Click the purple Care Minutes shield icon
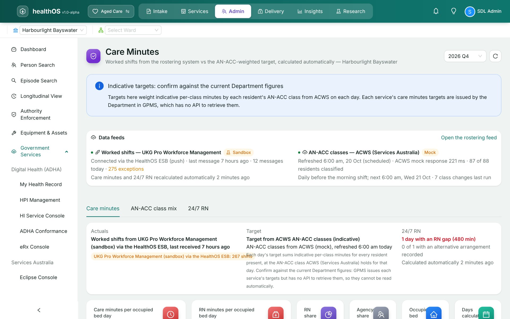The width and height of the screenshot is (510, 319). [x=93, y=56]
